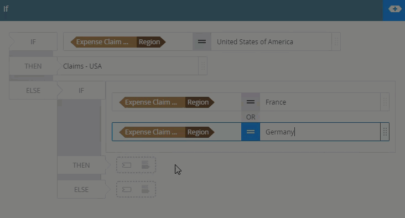This screenshot has width=405, height=218.
Task: Click the top-level THEN label
Action: [33, 66]
